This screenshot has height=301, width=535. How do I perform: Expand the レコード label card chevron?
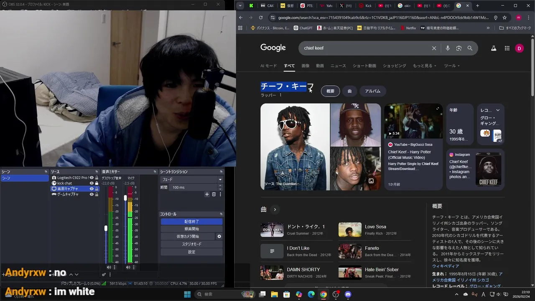pyautogui.click(x=498, y=110)
